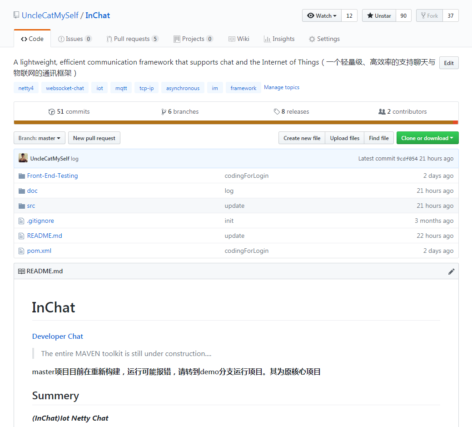The width and height of the screenshot is (472, 427).
Task: Click Create new file button
Action: pos(302,138)
